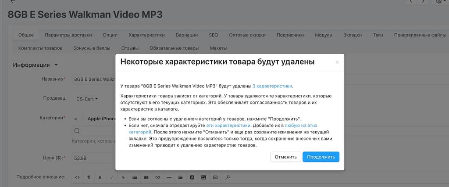Click the category search input field
449x187 pixels.
[x=93, y=131]
